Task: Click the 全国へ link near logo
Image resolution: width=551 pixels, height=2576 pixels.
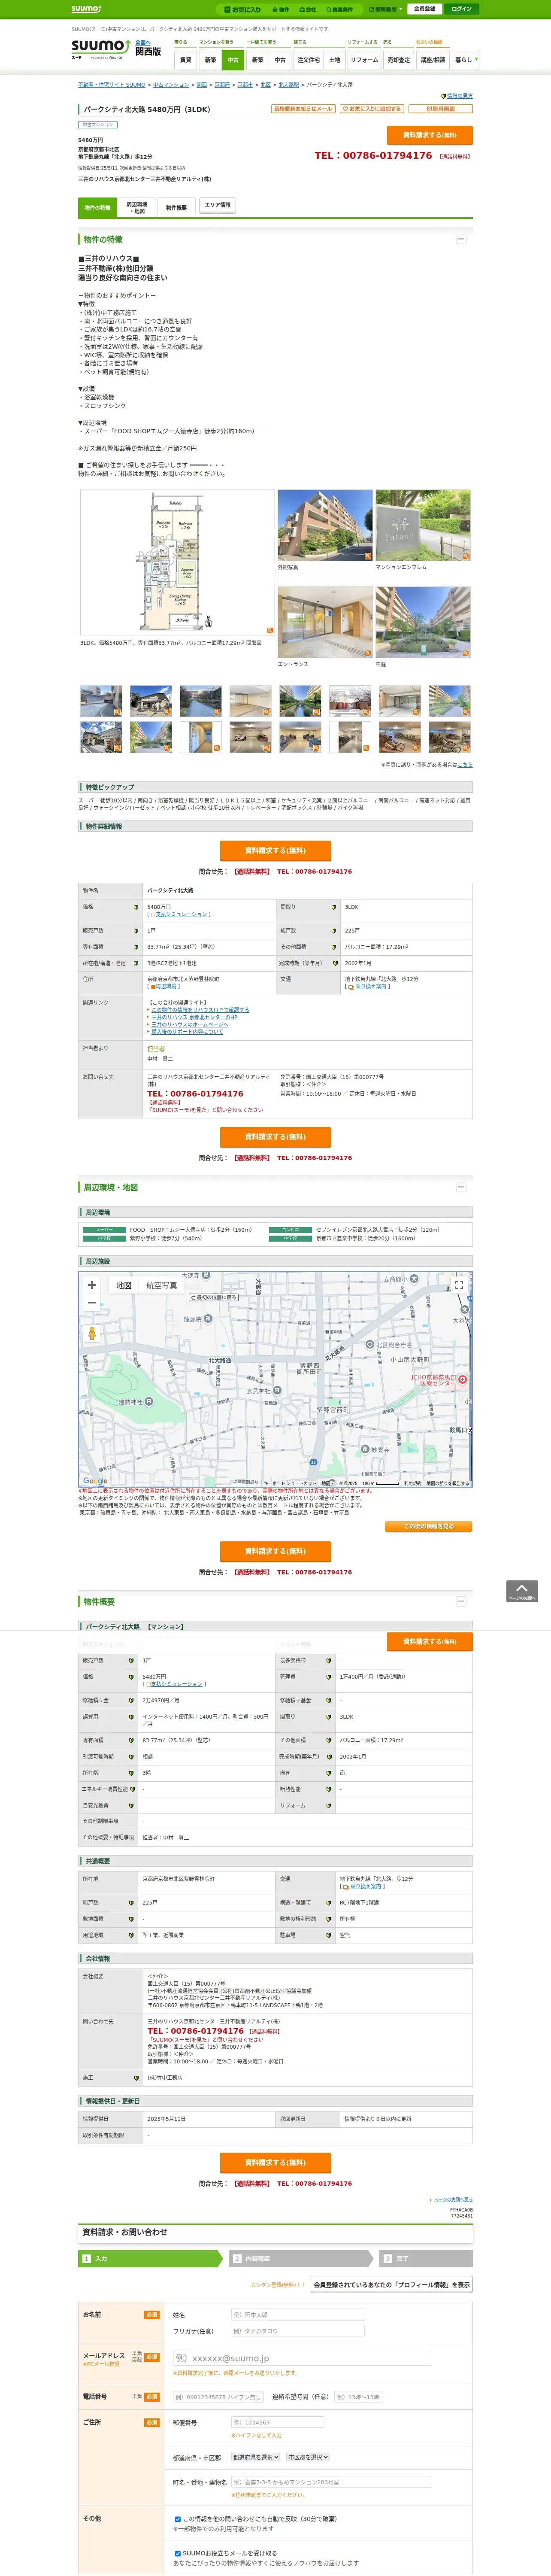Action: 142,42
